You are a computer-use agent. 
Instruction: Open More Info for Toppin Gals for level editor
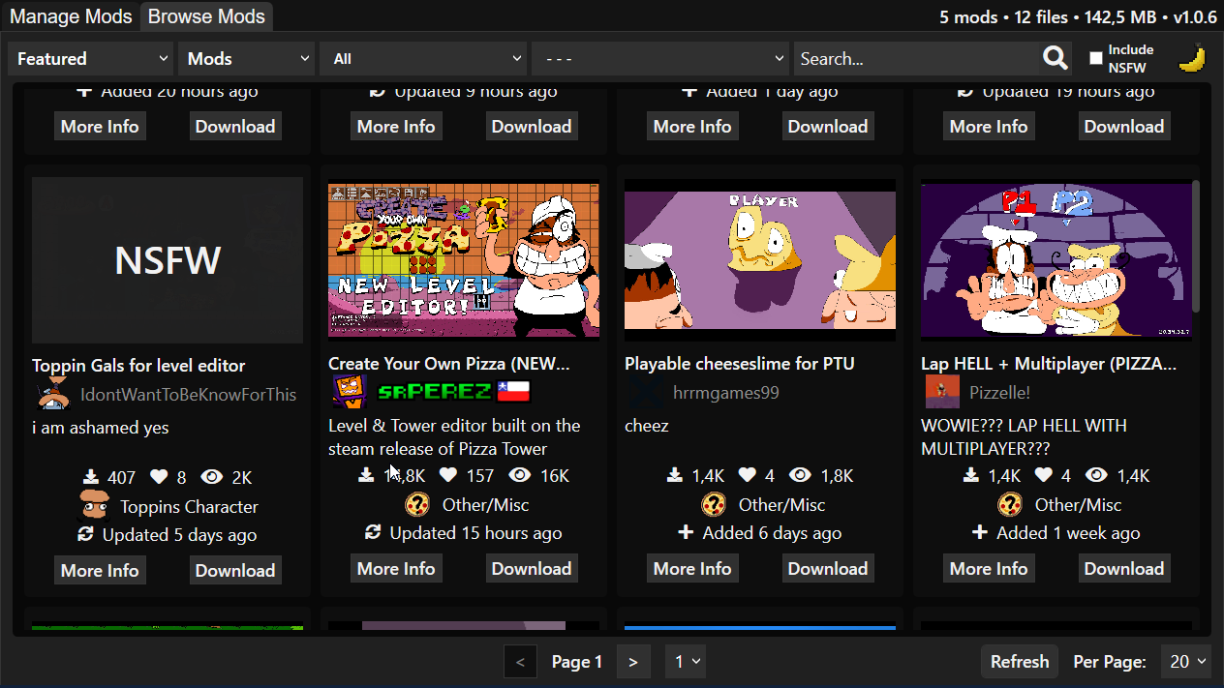100,570
